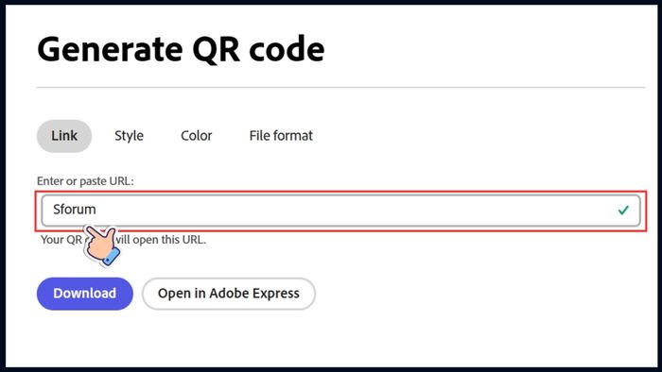This screenshot has width=662, height=372.
Task: Click the Sforum text inside URL box
Action: (x=75, y=210)
